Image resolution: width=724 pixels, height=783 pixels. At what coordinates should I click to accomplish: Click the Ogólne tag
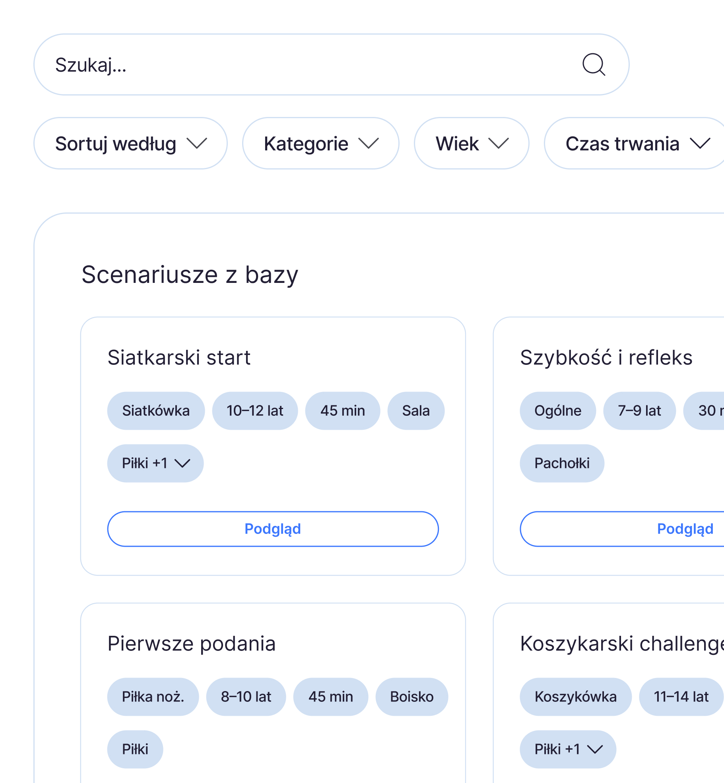(x=558, y=411)
